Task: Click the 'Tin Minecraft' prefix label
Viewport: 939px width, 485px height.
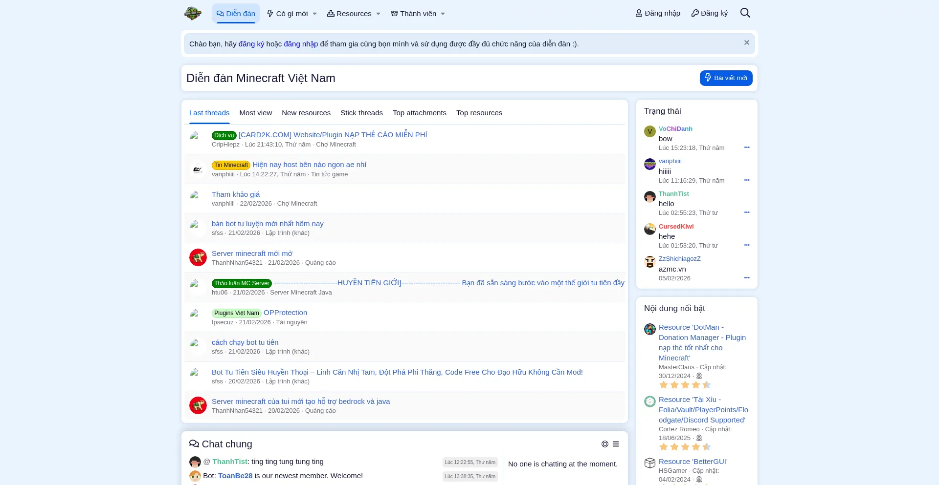Action: click(x=231, y=165)
